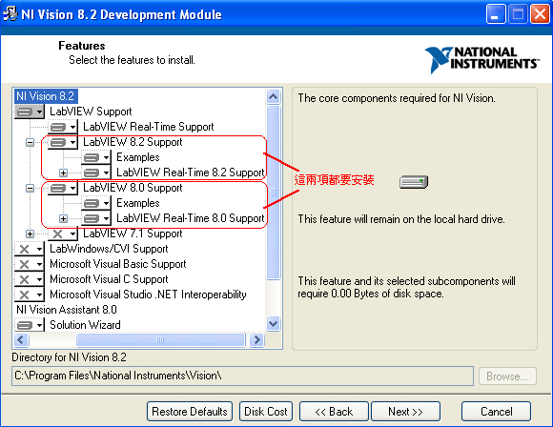553x427 pixels.
Task: Select the LabWindows/CVI Support label
Action: pos(109,249)
